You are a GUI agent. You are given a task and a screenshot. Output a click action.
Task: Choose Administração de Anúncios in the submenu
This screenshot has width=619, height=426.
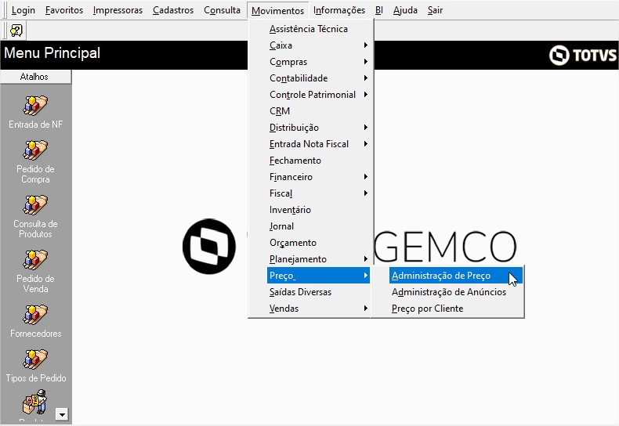(x=455, y=292)
